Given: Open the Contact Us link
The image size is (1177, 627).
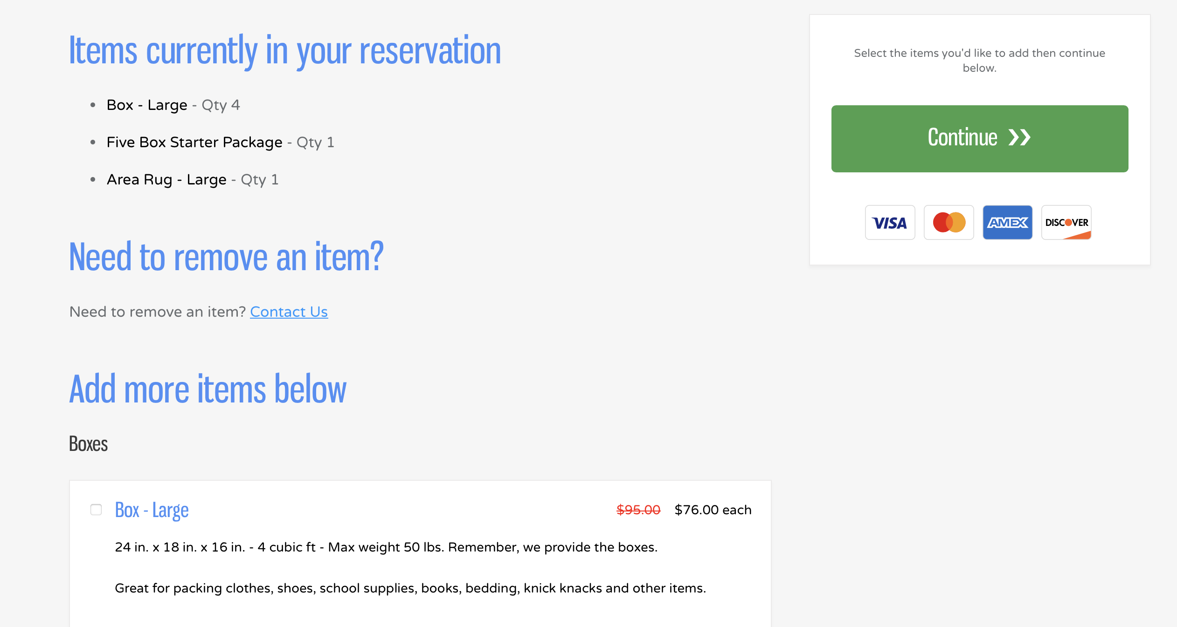Looking at the screenshot, I should pyautogui.click(x=289, y=312).
